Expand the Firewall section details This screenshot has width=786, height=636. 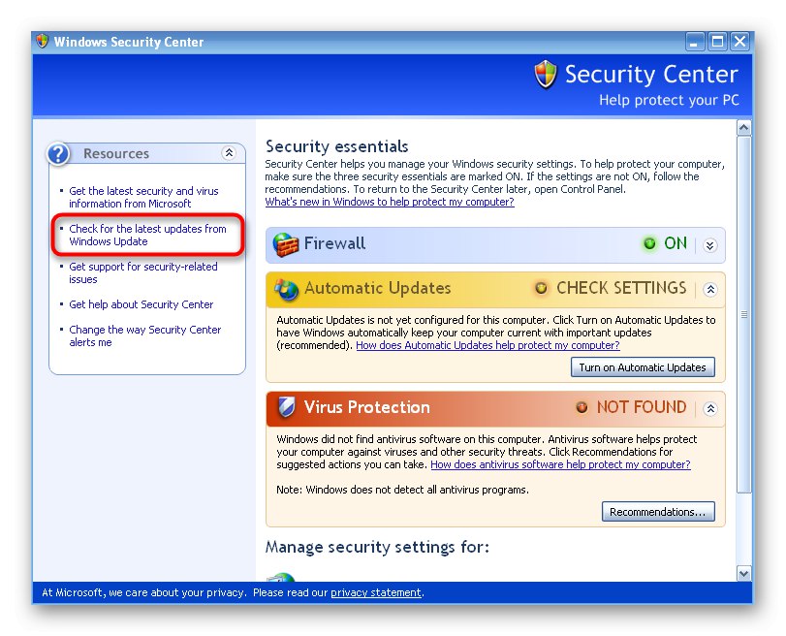(x=709, y=245)
